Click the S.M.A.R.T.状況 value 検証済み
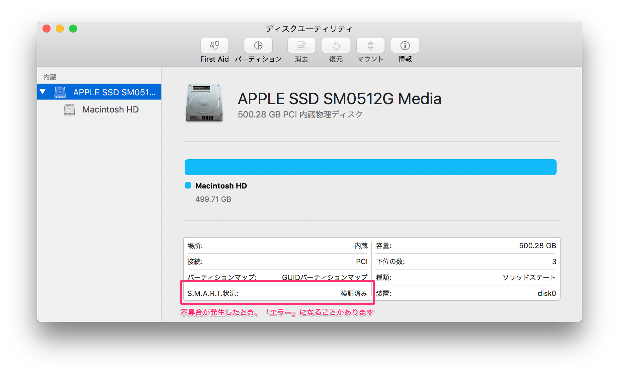 [x=354, y=293]
